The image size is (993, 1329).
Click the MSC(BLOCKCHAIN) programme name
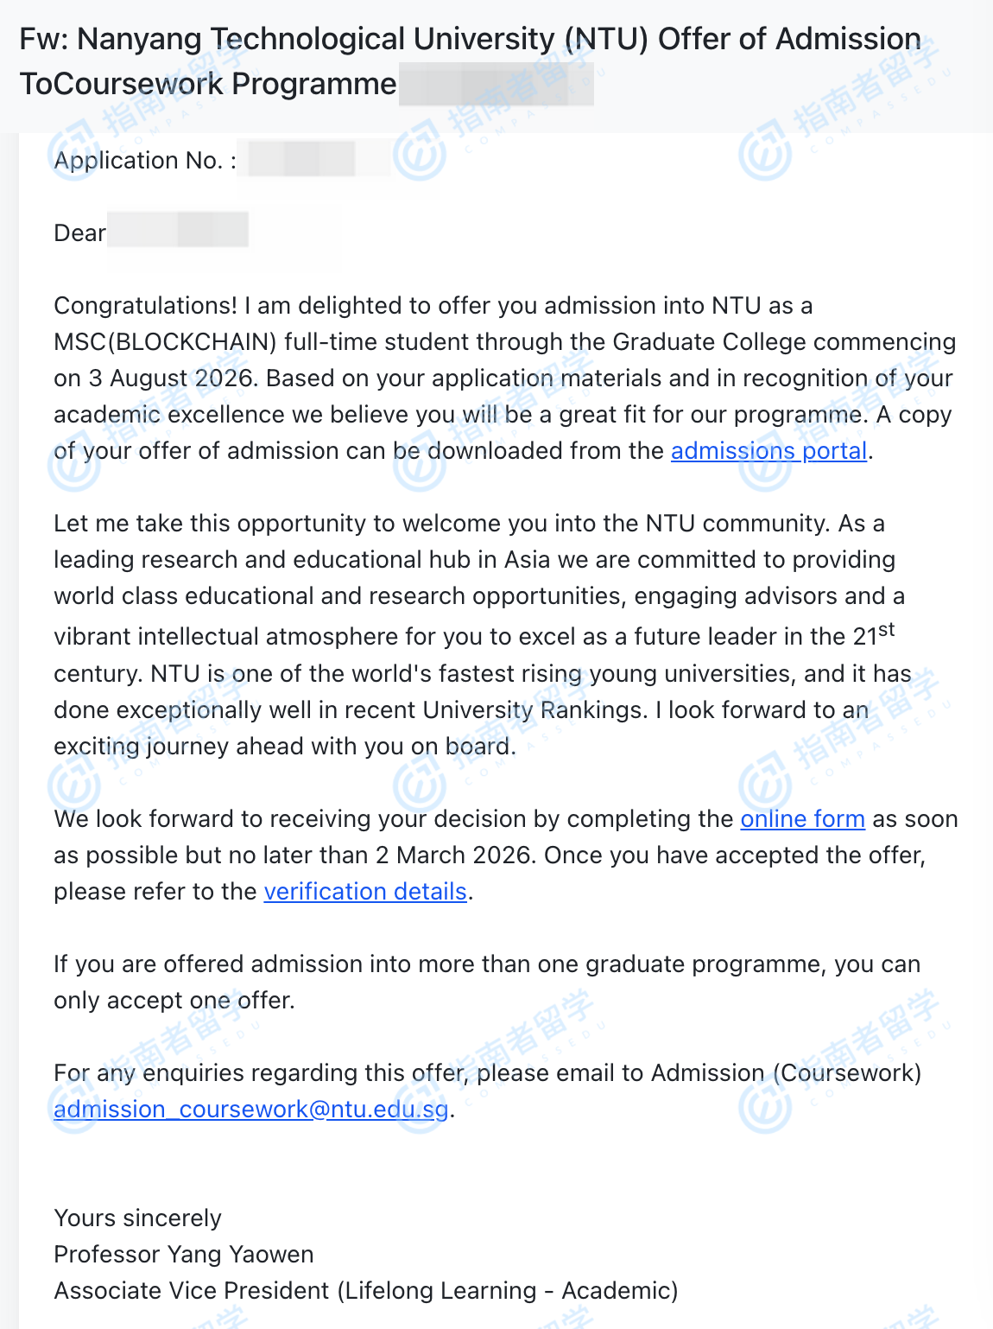click(x=165, y=342)
